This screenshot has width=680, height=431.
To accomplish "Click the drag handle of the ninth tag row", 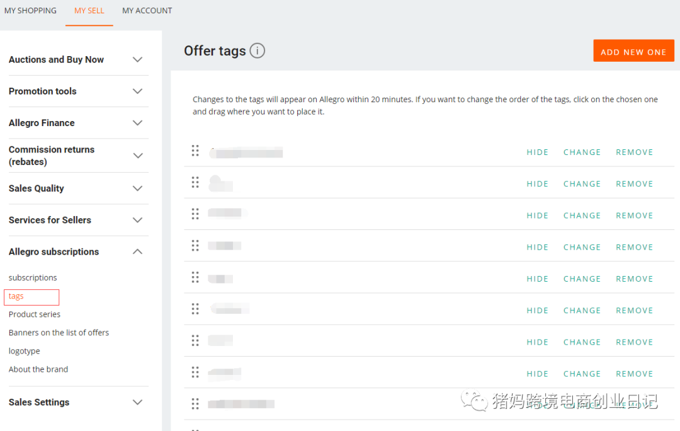I will (x=195, y=403).
